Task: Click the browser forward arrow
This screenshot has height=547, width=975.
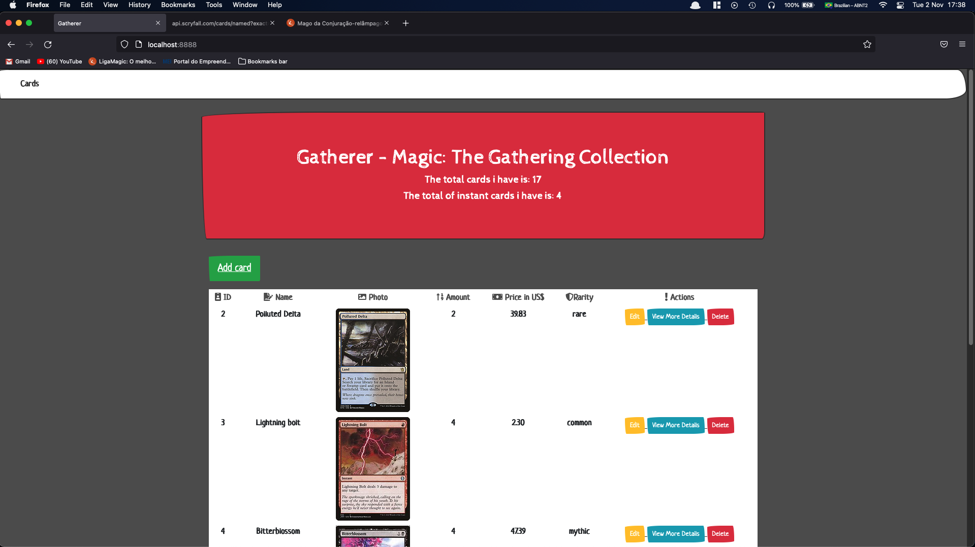Action: click(29, 45)
